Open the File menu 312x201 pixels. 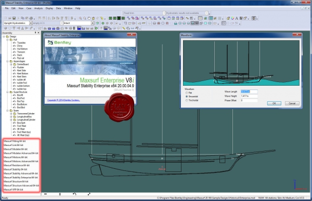click(x=7, y=8)
